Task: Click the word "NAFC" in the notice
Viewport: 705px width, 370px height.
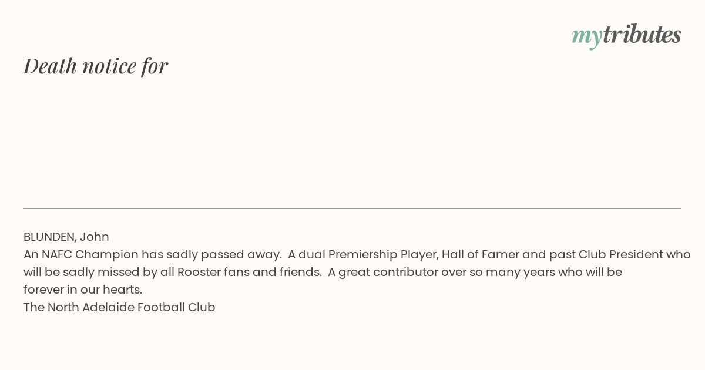Action: [56, 254]
